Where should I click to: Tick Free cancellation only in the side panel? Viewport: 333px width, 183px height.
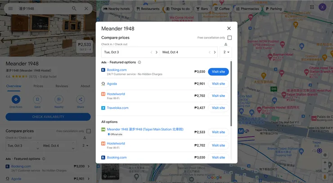pos(89,131)
